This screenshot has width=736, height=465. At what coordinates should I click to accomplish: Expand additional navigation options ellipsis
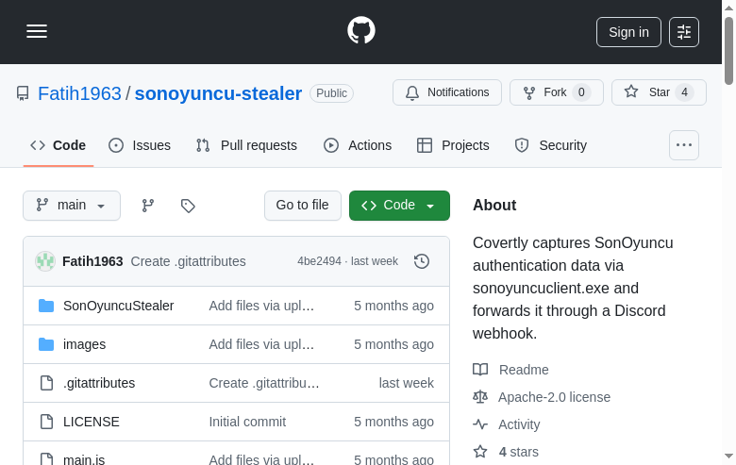point(684,145)
